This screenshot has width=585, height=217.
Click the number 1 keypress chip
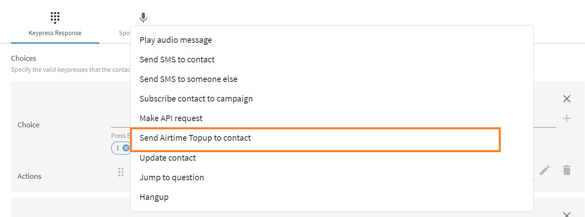pos(118,148)
